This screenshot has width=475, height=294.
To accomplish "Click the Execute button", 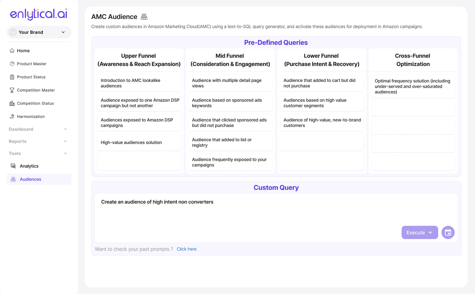I will [420, 233].
